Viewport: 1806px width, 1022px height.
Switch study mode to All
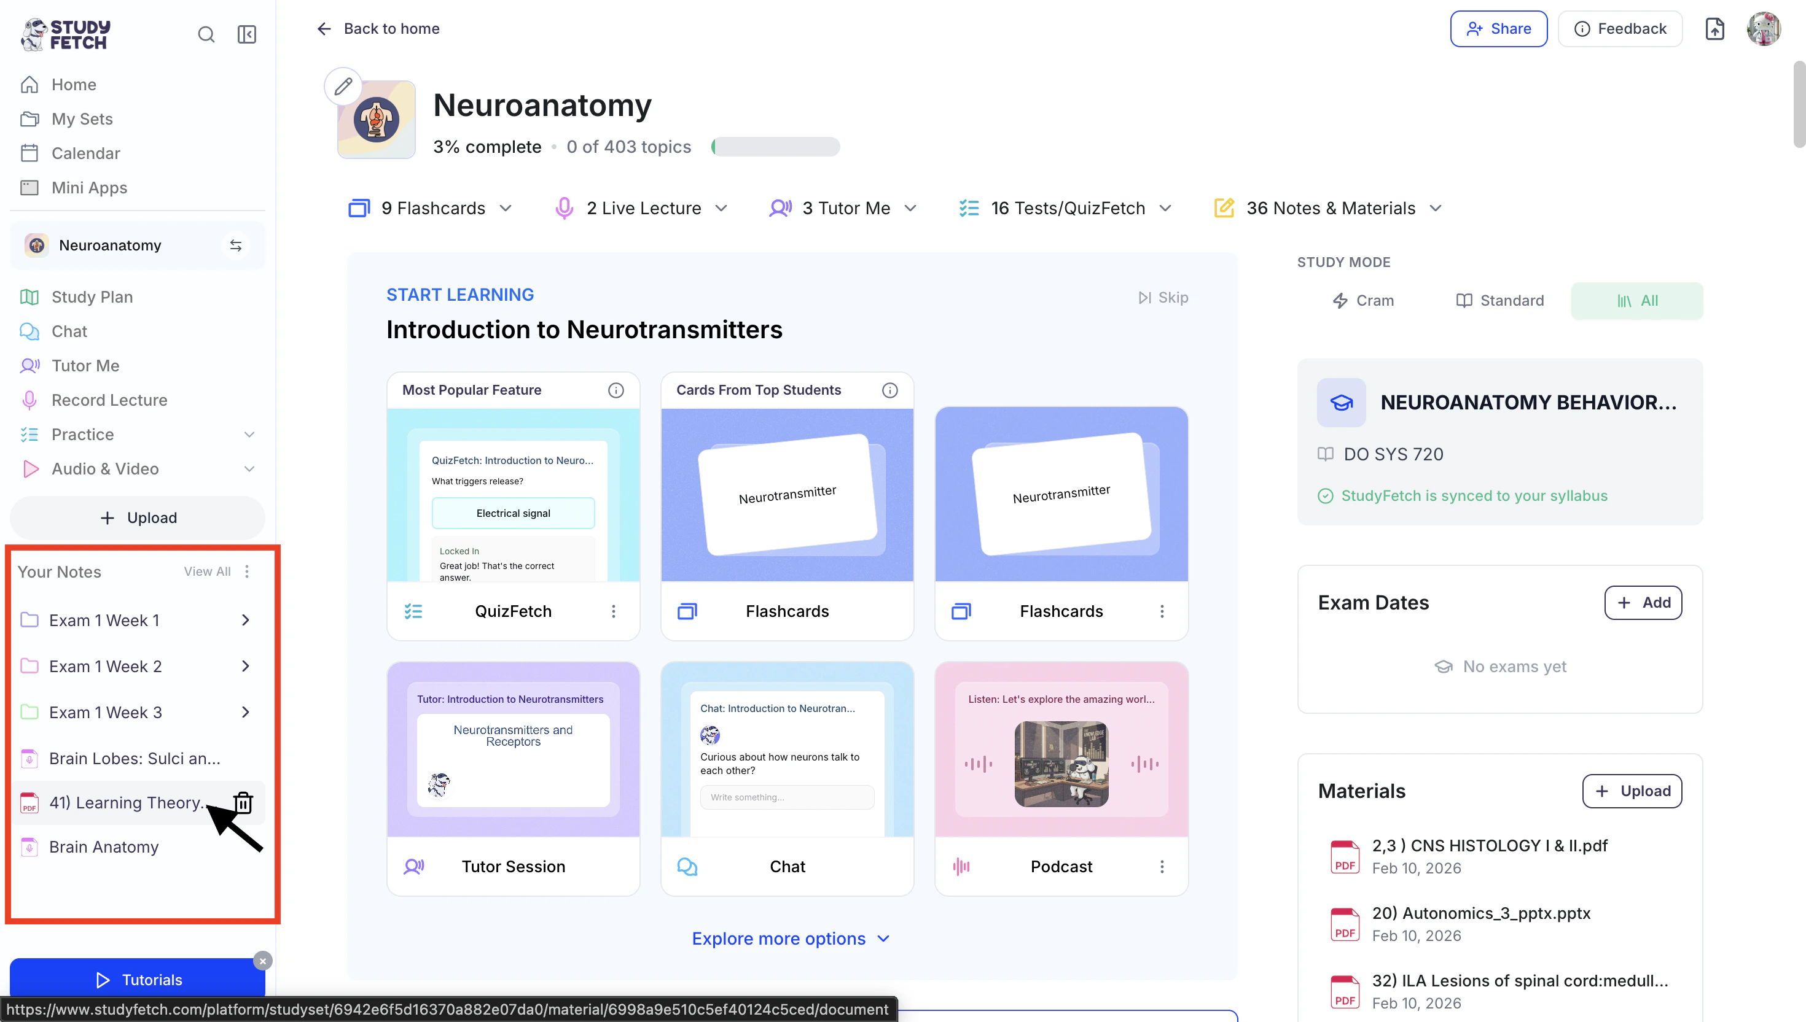(x=1636, y=300)
